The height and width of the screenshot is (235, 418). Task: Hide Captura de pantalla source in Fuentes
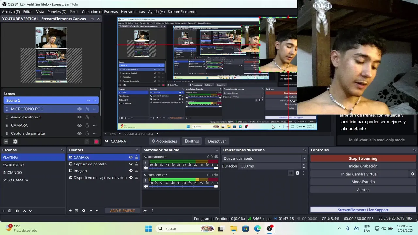131,164
